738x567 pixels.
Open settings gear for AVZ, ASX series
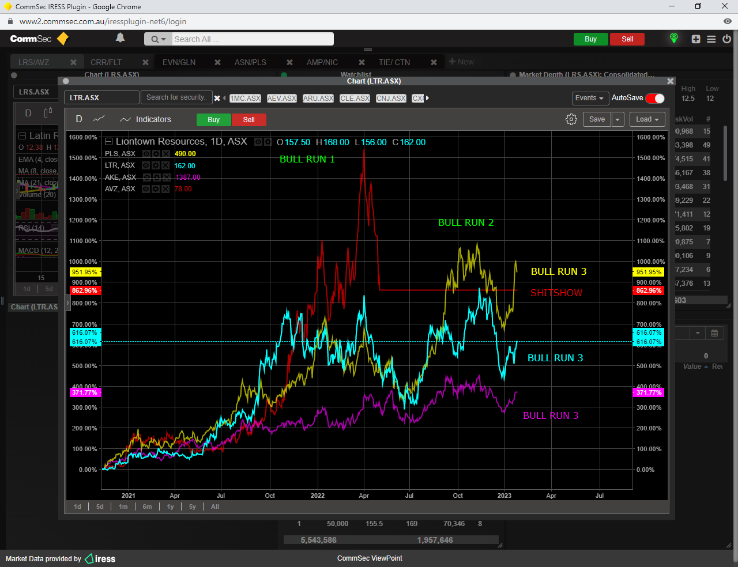[156, 189]
